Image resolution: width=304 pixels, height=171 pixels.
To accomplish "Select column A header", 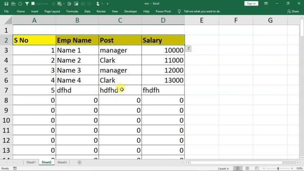I will pos(34,20).
